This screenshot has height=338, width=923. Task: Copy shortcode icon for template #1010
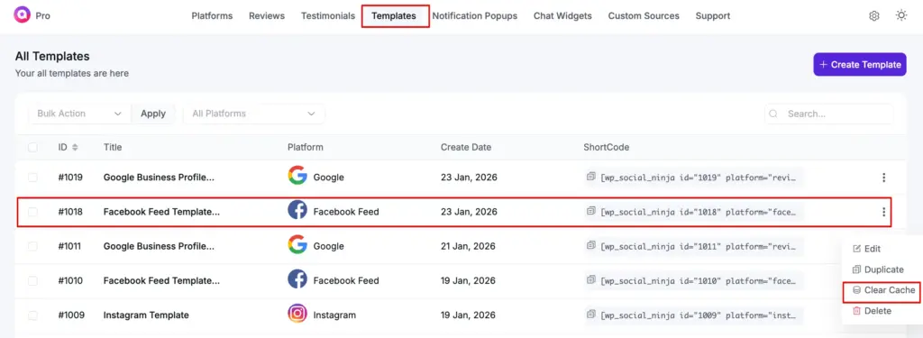(591, 280)
